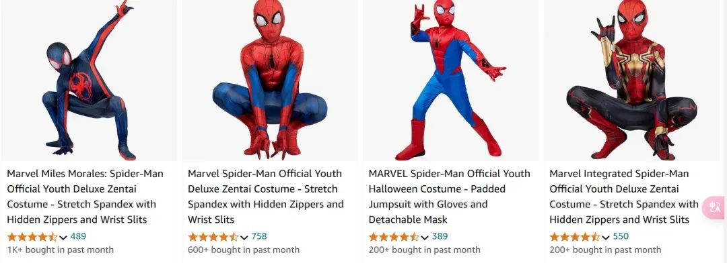
Task: Open Marvel Integrated Spider-Man title link
Action: [624, 197]
